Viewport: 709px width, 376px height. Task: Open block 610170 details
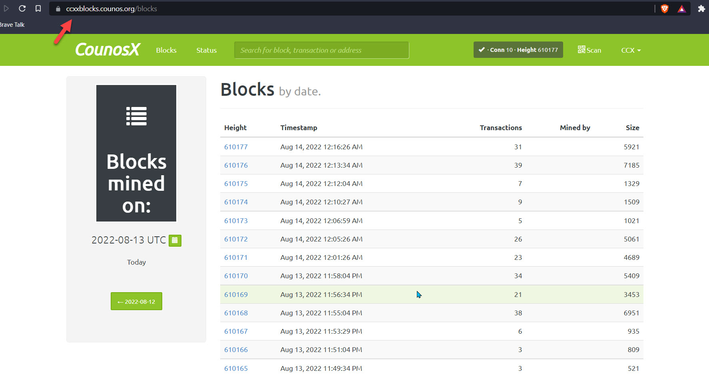pyautogui.click(x=236, y=276)
